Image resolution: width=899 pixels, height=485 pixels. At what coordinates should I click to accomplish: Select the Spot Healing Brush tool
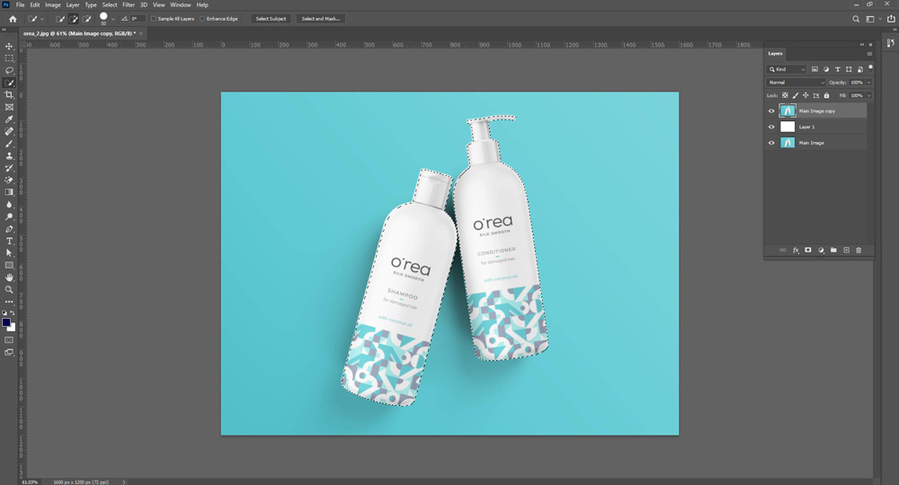coord(9,132)
